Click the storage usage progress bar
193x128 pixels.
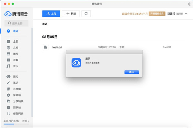16,124
